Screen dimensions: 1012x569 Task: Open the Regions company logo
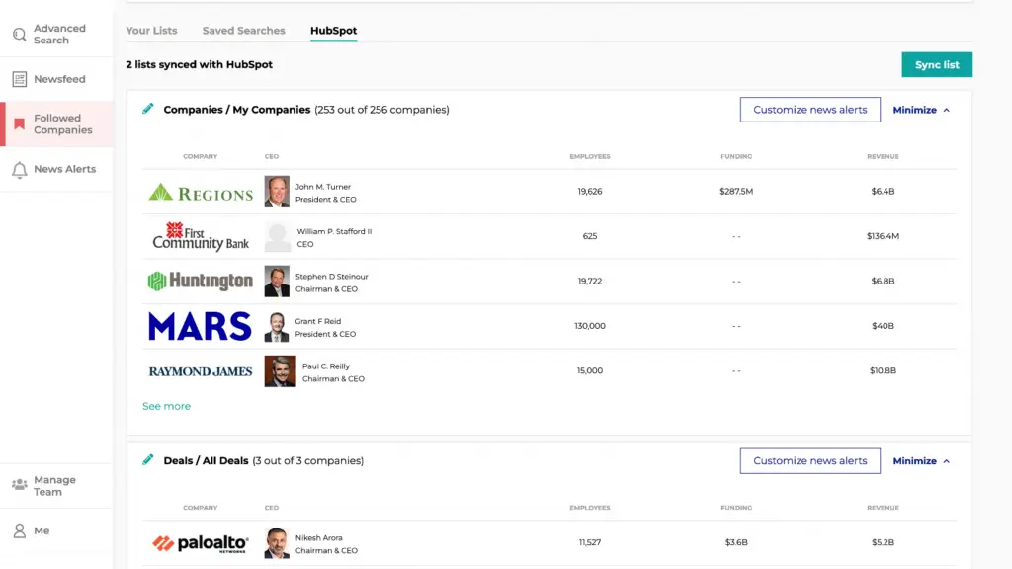point(201,192)
